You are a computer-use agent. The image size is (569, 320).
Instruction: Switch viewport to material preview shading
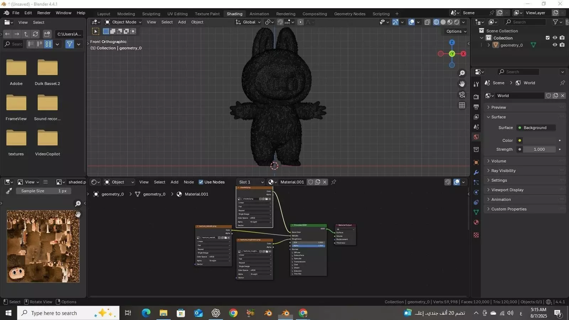(x=450, y=22)
